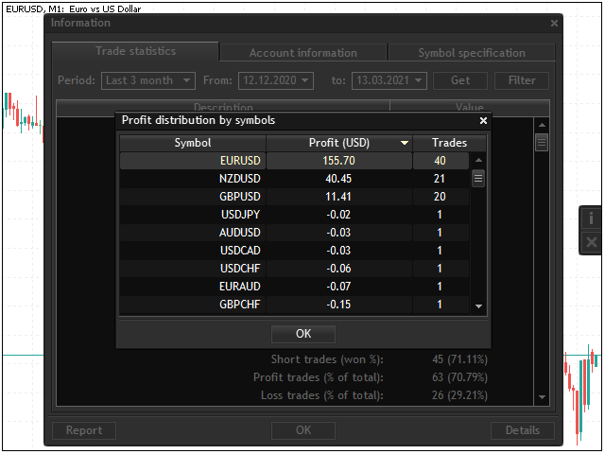
Task: Open the From date dropdown 12.12.2020
Action: [x=276, y=80]
